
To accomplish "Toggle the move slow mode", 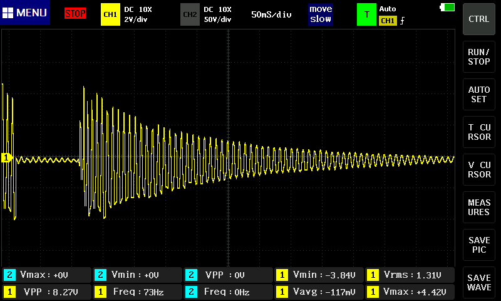I will click(x=321, y=14).
